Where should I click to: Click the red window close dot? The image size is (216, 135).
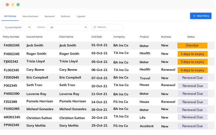click(7, 5)
